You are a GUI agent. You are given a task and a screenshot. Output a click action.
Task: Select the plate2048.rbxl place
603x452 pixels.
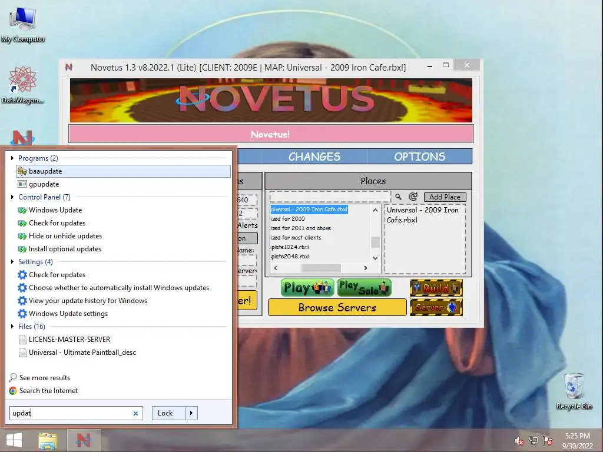(x=290, y=257)
